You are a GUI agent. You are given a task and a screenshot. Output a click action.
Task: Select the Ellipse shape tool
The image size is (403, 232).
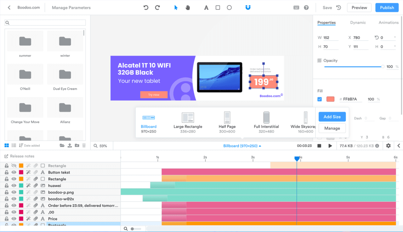click(x=229, y=7)
